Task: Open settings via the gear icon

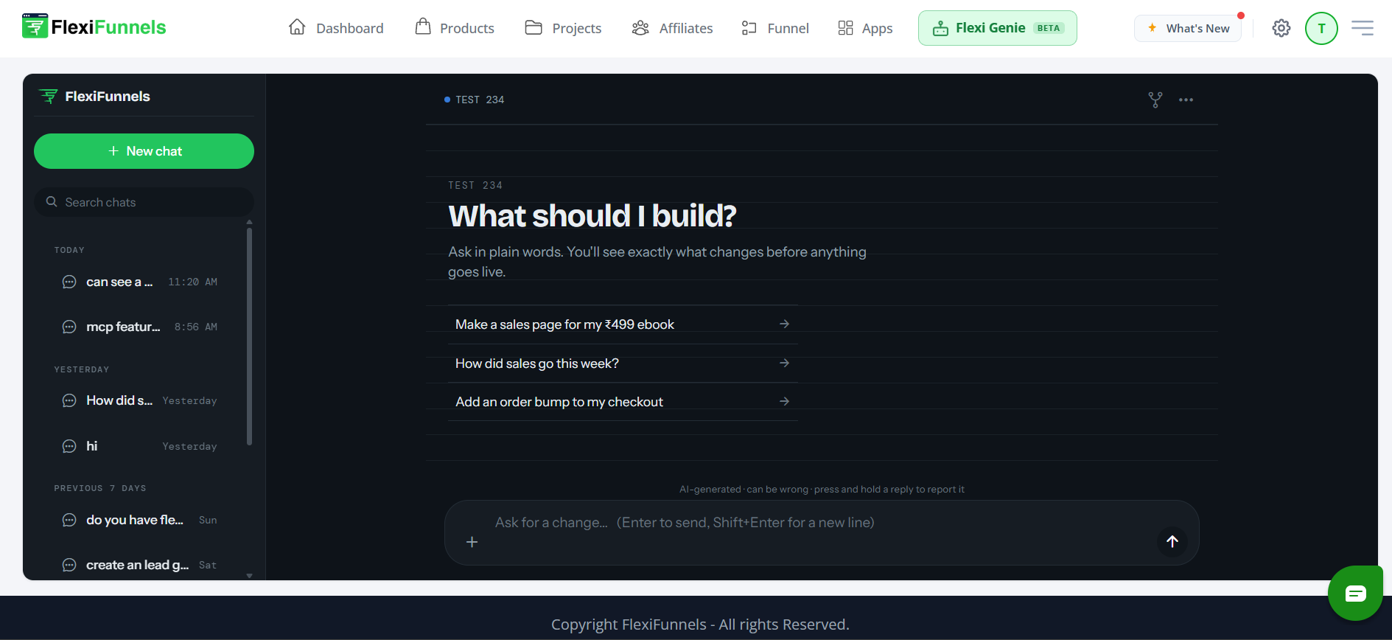Action: tap(1281, 28)
